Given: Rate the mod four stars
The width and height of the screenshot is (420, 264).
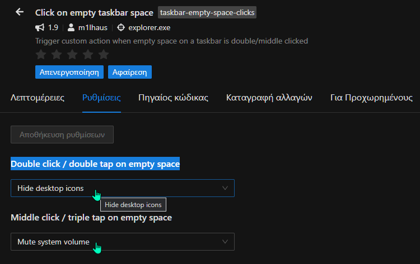Looking at the screenshot, I should [x=88, y=55].
